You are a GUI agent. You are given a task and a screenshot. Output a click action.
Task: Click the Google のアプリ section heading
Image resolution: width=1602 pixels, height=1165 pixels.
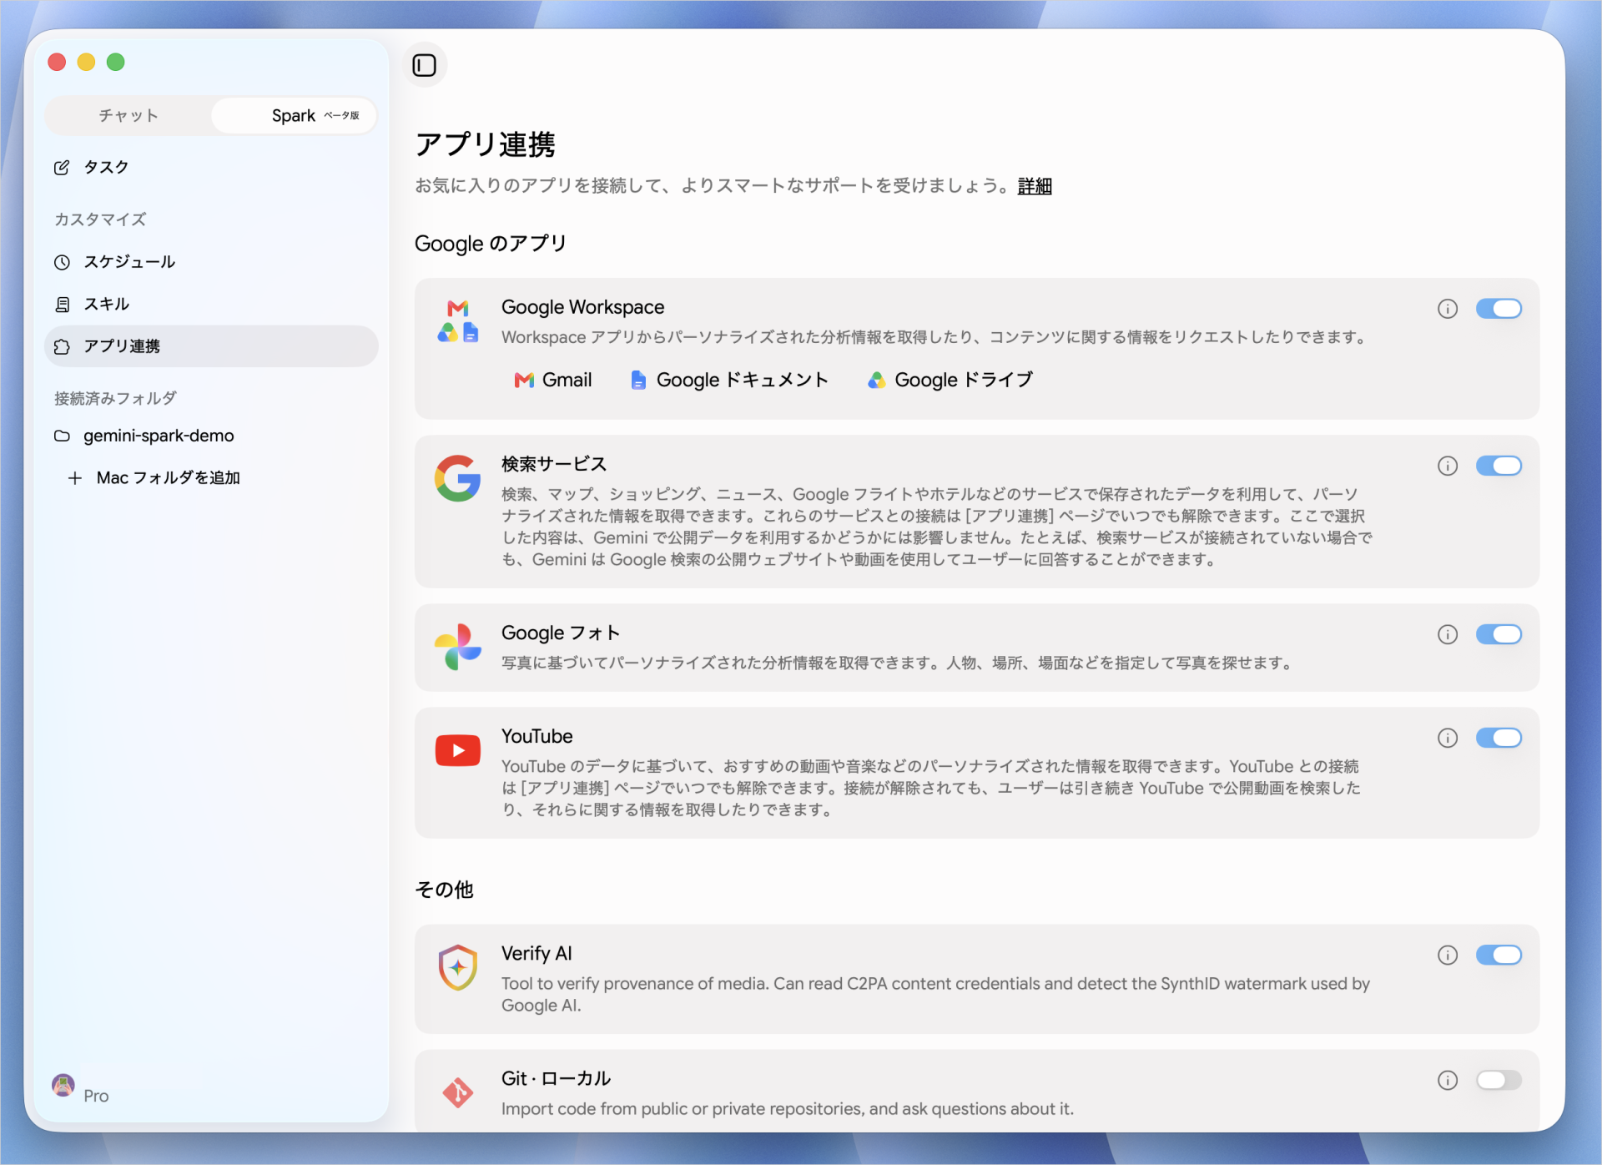[491, 244]
